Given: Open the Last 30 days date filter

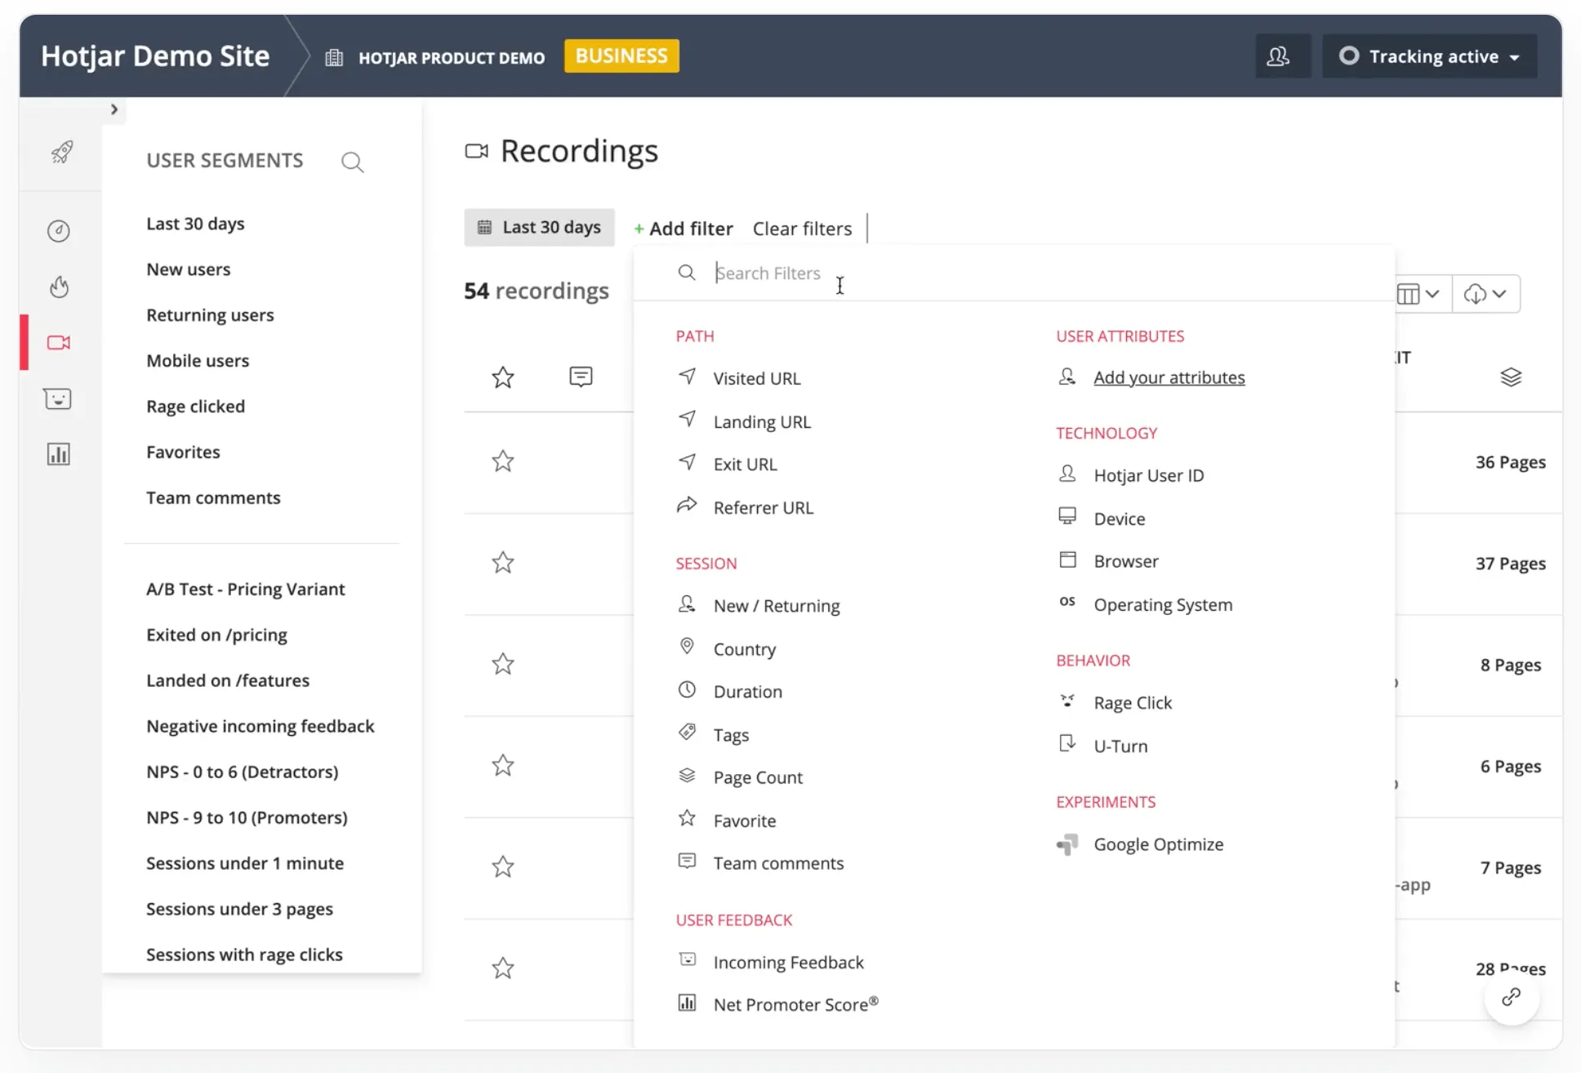Looking at the screenshot, I should coord(539,227).
